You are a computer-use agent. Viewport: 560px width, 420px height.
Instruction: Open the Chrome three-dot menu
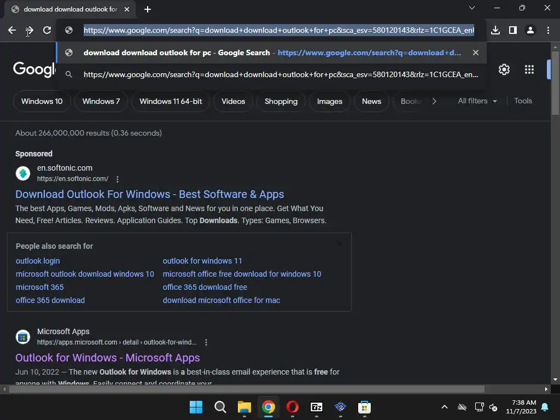click(x=548, y=31)
